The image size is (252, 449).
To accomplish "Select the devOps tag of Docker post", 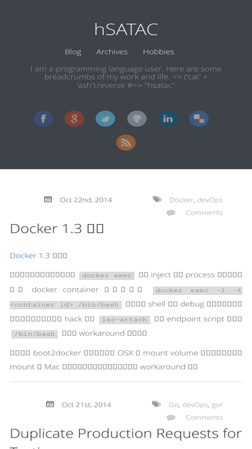I will coord(210,200).
